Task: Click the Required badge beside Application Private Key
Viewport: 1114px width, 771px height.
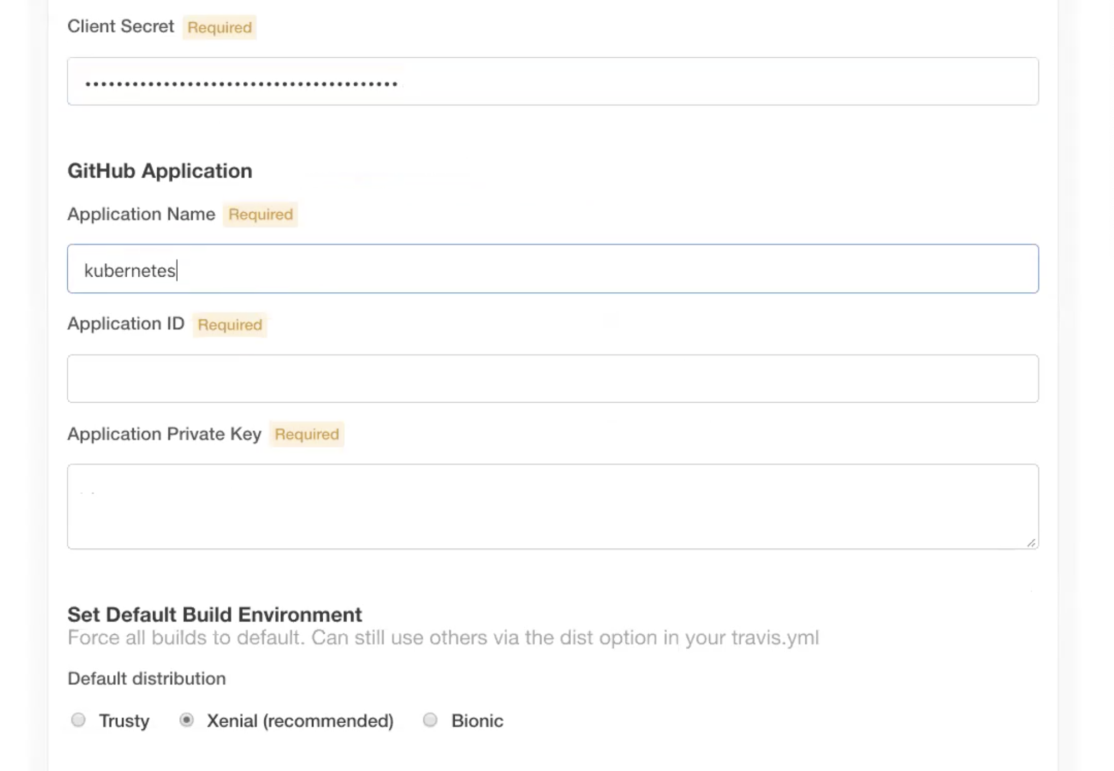Action: pyautogui.click(x=307, y=434)
